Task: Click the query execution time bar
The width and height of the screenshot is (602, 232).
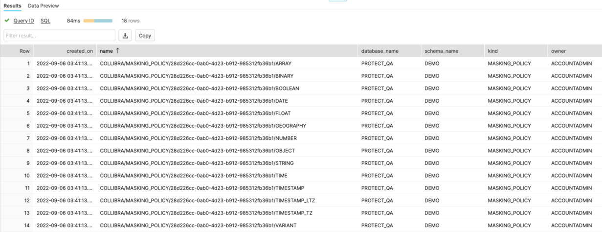Action: pos(98,21)
